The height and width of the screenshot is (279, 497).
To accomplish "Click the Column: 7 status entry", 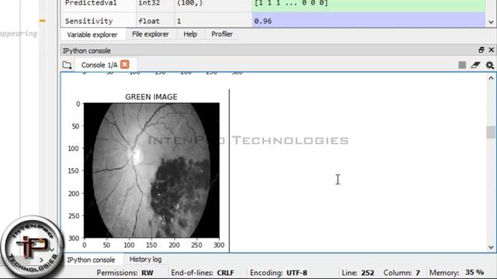I will click(x=401, y=273).
